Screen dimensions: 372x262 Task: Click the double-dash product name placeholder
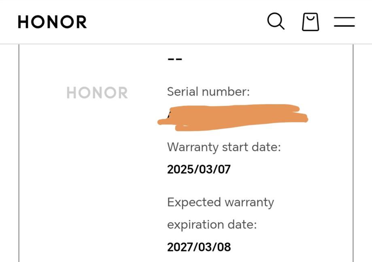point(175,59)
